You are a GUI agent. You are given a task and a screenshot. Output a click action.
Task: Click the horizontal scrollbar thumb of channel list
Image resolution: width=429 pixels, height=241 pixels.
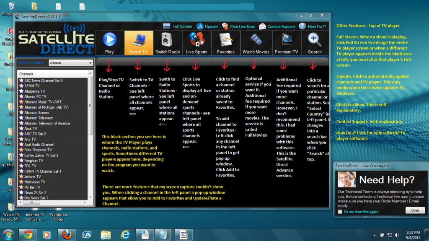31,203
